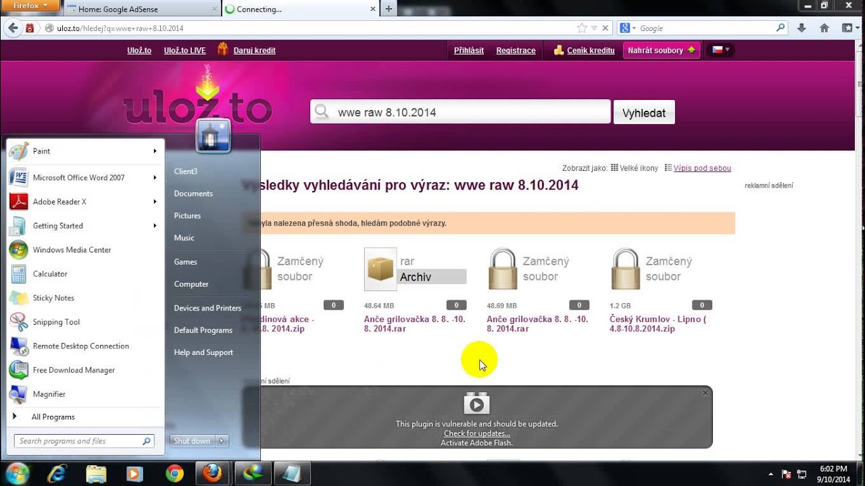The width and height of the screenshot is (865, 486).
Task: Expand Adobe Reader X jump list arrow
Action: pos(155,202)
